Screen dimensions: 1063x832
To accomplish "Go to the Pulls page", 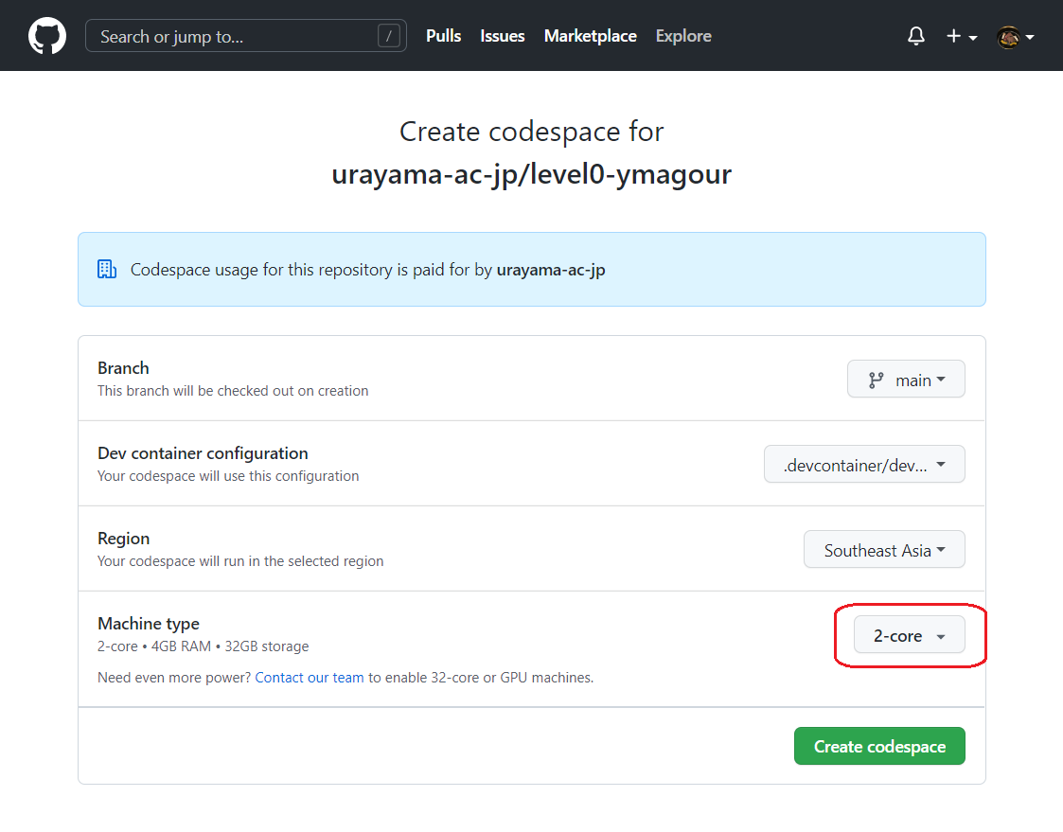I will click(x=443, y=36).
